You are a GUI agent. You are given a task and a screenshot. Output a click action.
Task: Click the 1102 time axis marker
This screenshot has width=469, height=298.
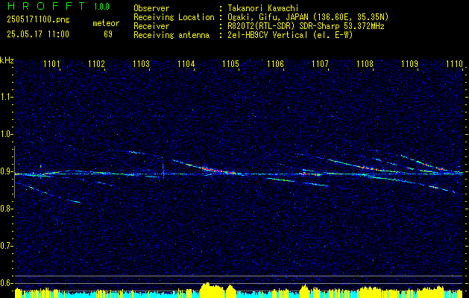click(x=97, y=63)
